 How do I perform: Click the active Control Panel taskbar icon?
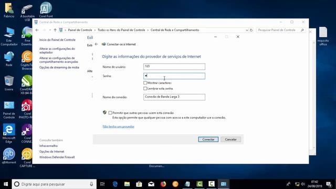pyautogui.click(x=224, y=184)
